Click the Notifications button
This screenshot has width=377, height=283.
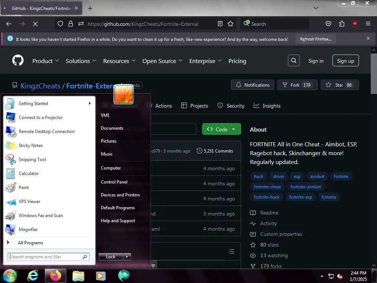coord(253,85)
